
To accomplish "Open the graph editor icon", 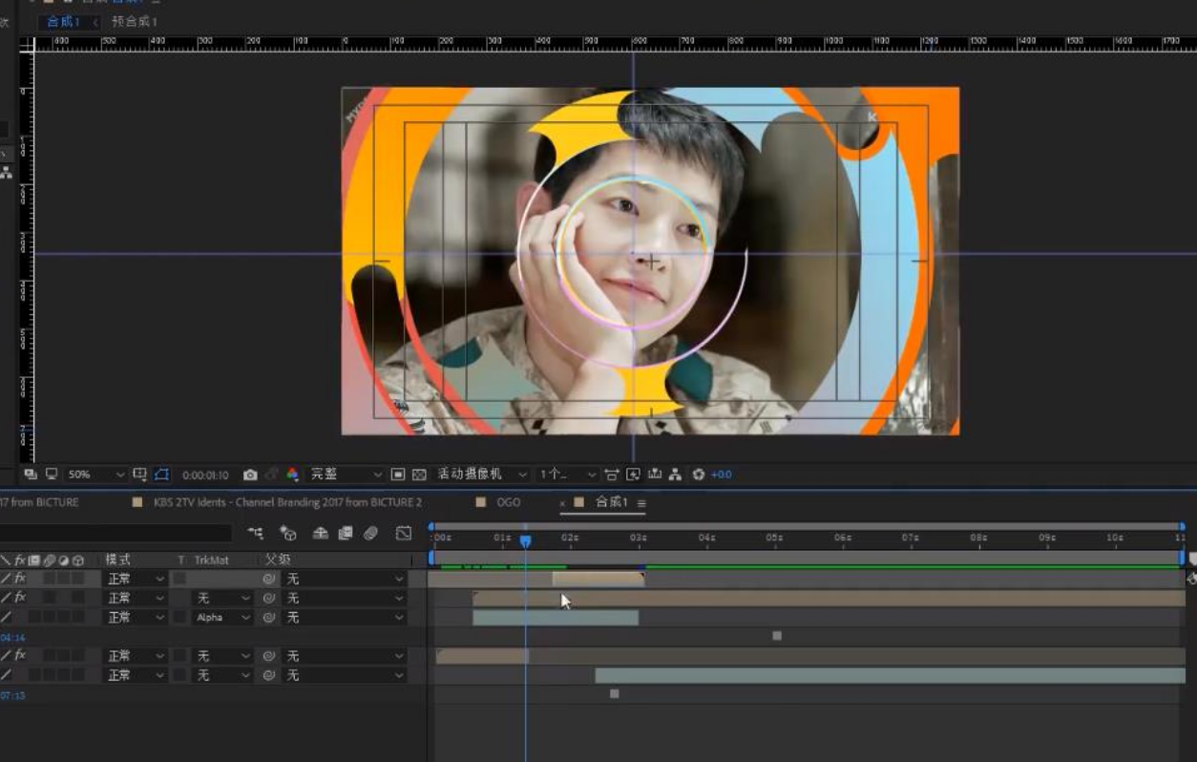I will tap(404, 534).
